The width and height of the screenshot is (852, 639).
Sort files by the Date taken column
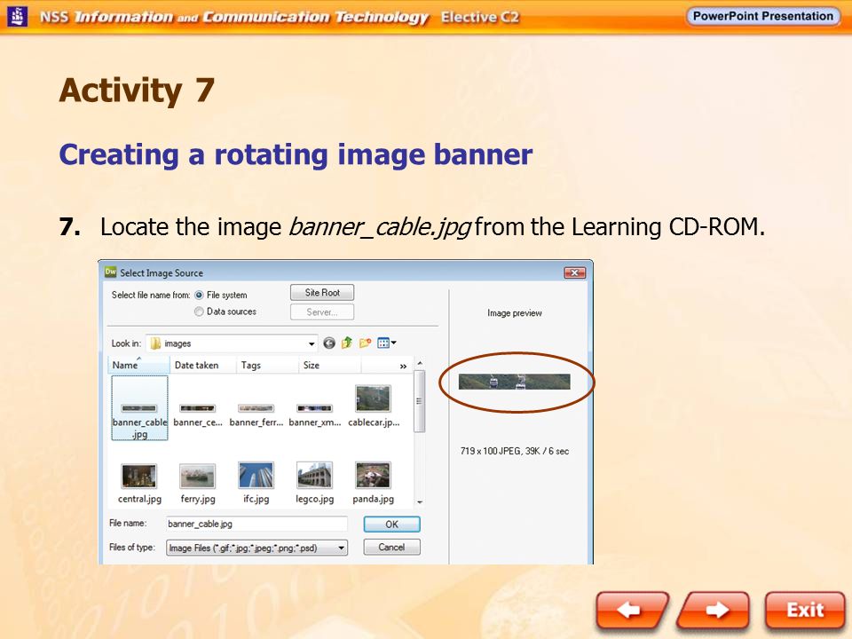click(x=203, y=365)
